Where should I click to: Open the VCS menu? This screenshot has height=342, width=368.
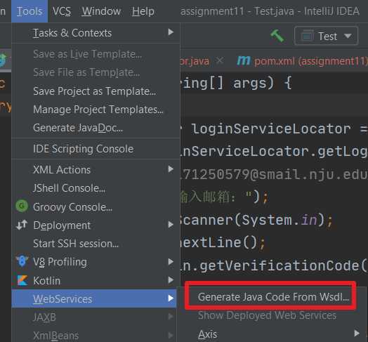62,11
